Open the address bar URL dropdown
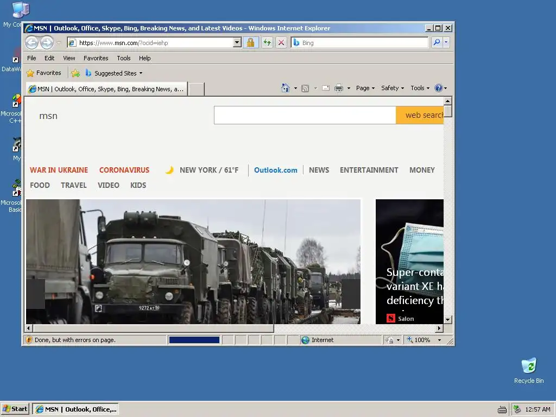The width and height of the screenshot is (556, 417). pyautogui.click(x=237, y=42)
